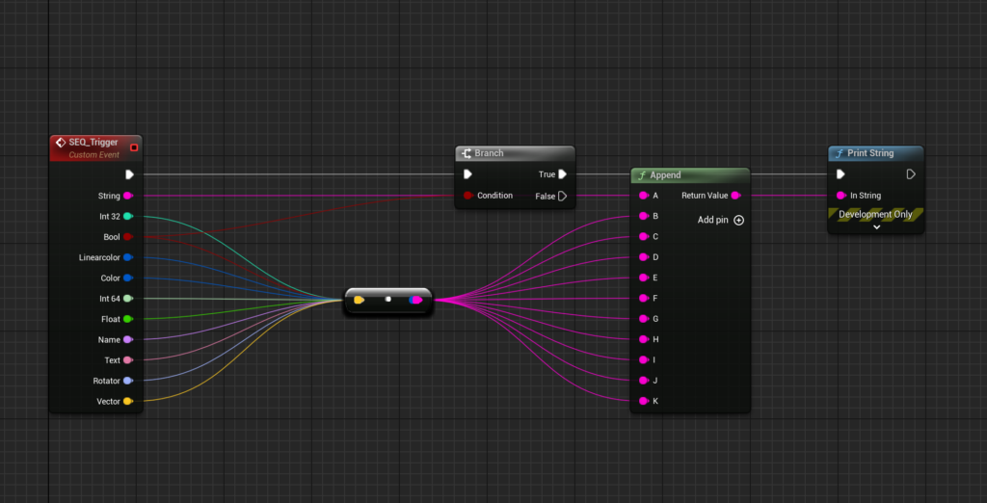Click Add pin on Append node
Viewport: 987px width, 503px height.
(x=721, y=221)
